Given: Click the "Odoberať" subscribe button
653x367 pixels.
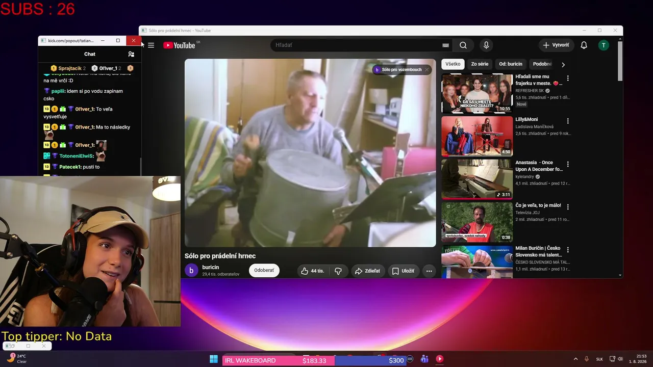Looking at the screenshot, I should [x=264, y=271].
